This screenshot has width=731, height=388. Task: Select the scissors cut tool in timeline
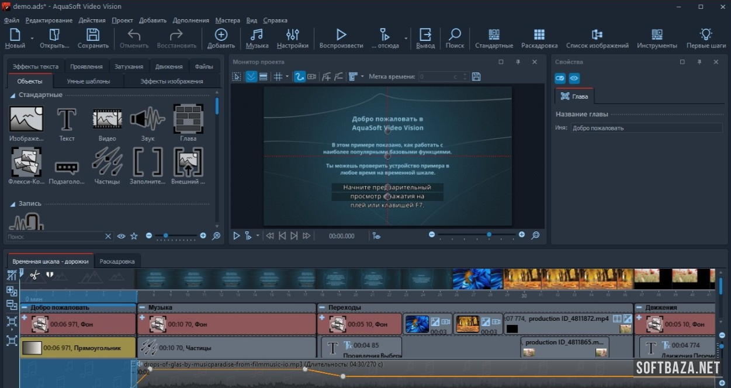[x=34, y=275]
